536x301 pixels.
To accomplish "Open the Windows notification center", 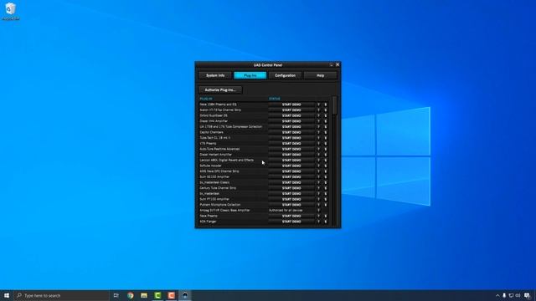I will 527,295.
